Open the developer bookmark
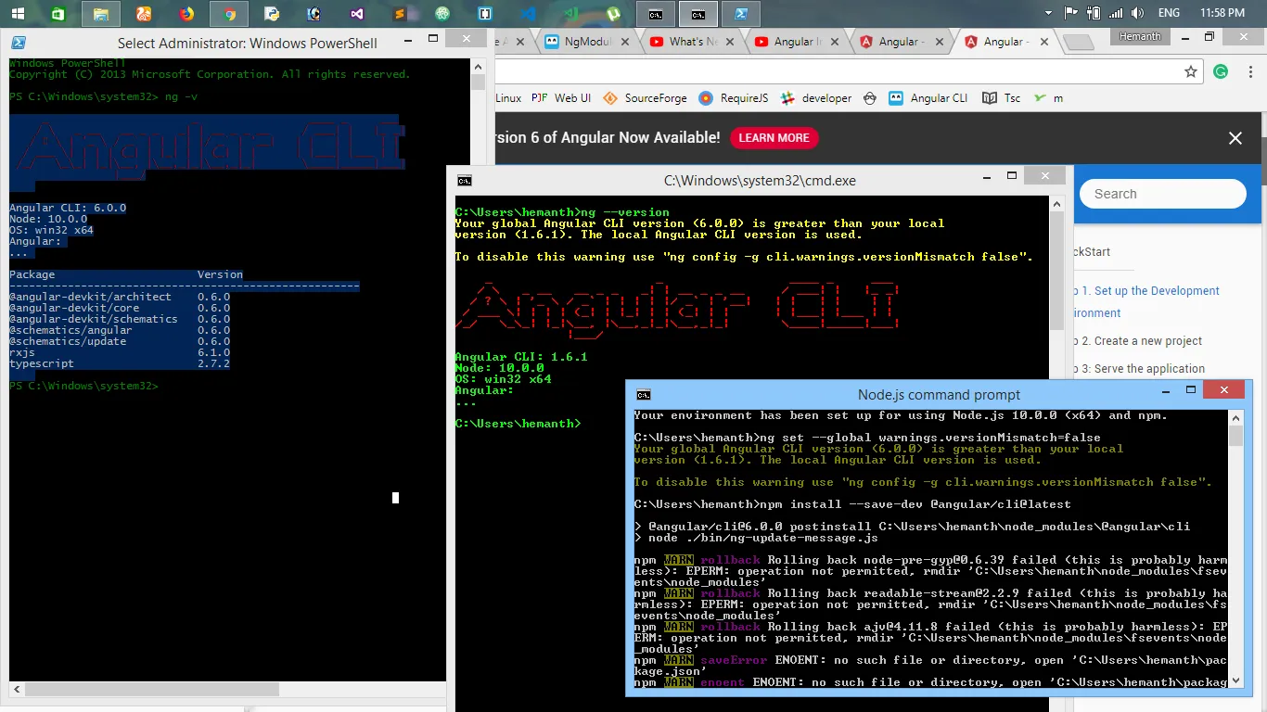Image resolution: width=1267 pixels, height=712 pixels. pos(816,98)
